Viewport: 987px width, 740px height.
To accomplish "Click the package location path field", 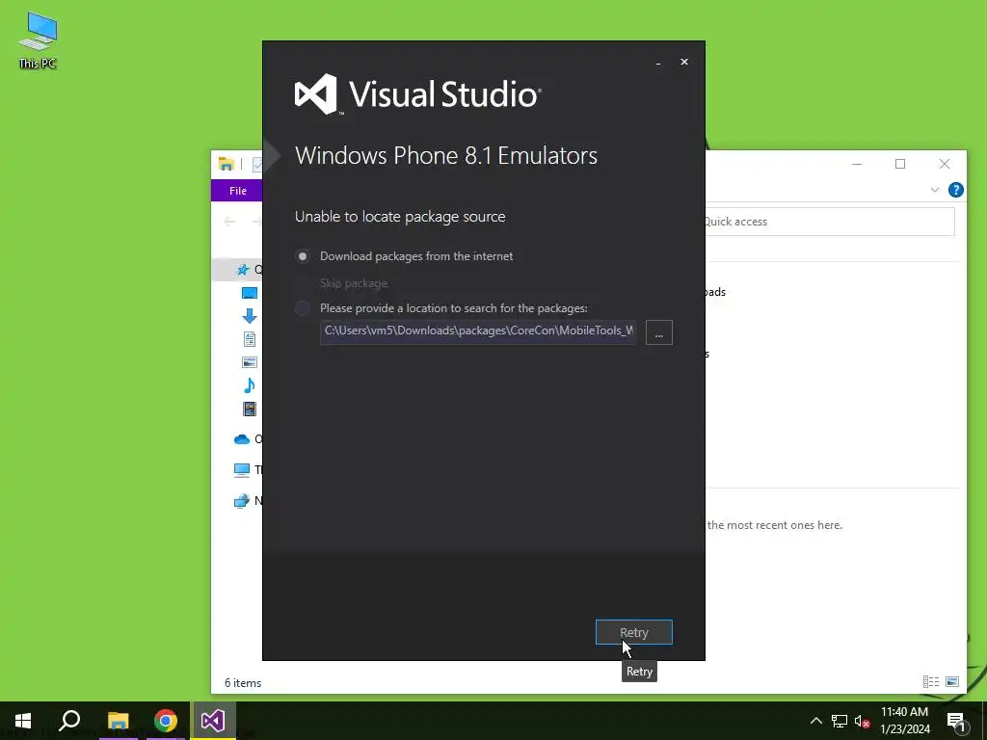I will [478, 331].
